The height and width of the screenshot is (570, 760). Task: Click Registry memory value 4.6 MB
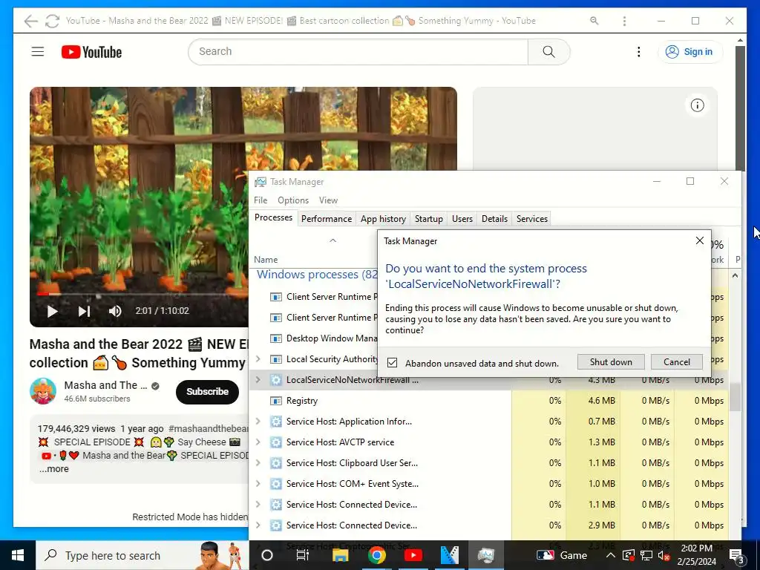[x=601, y=401]
